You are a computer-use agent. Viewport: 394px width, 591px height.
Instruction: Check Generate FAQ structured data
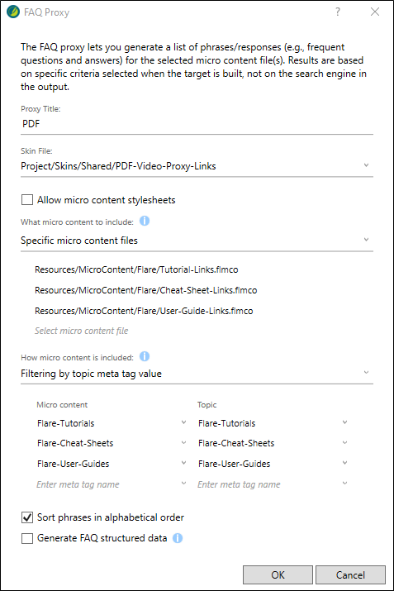point(27,538)
